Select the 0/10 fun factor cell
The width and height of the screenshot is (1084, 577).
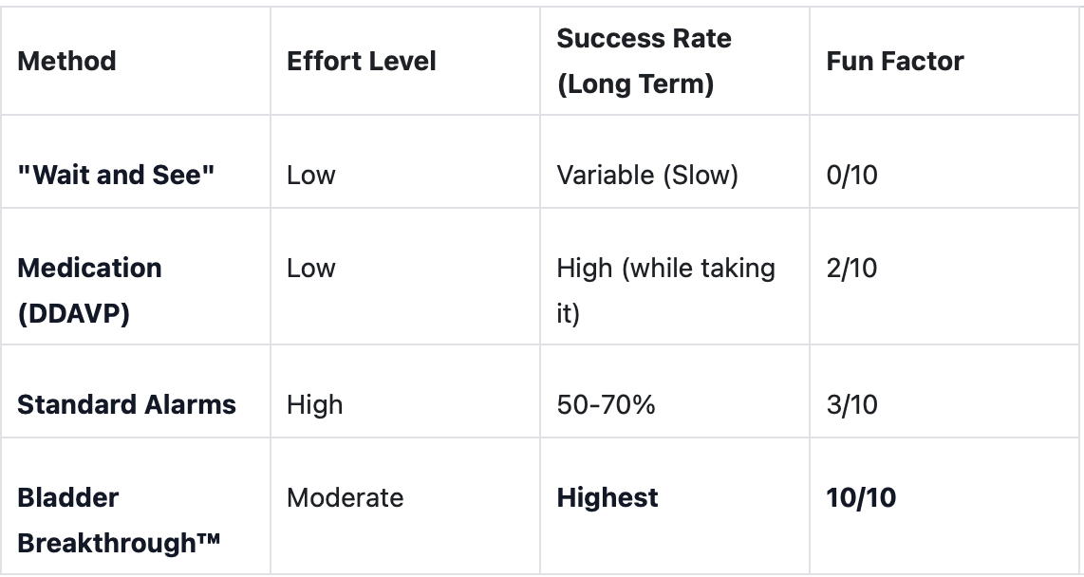tap(851, 176)
